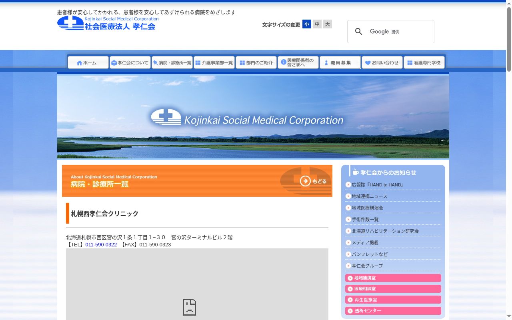This screenshot has height=320, width=512.
Task: Go to 介護事業部一覧 in the navigation bar
Action: pos(214,62)
